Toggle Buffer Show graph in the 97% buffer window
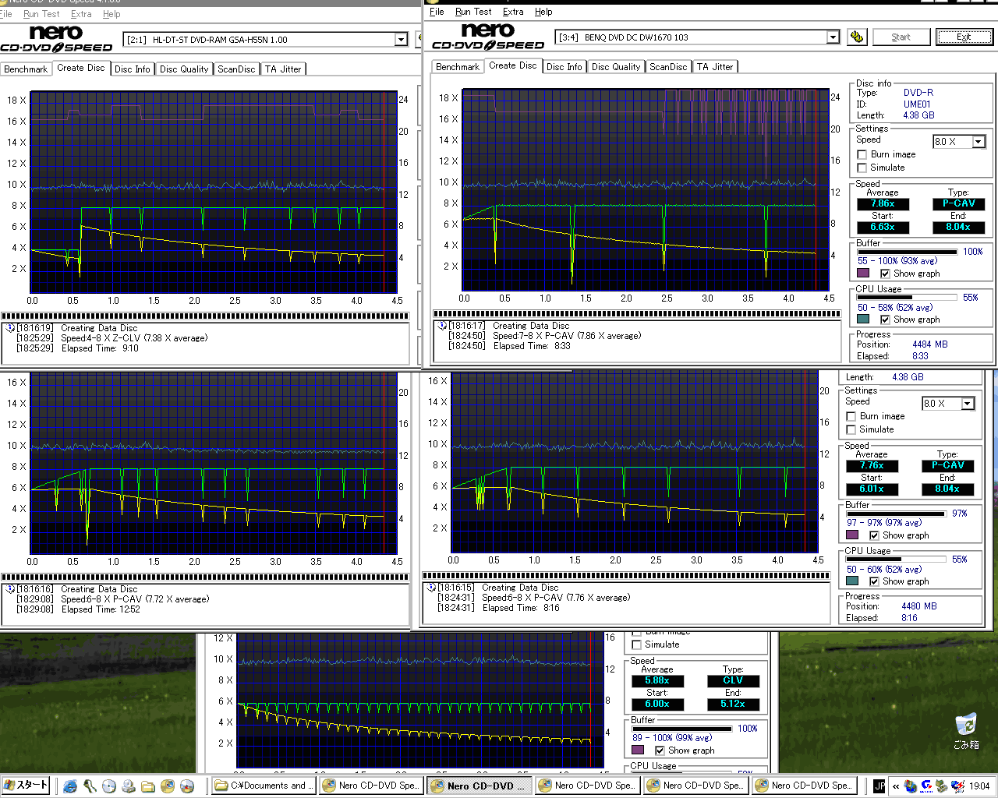 pyautogui.click(x=874, y=535)
